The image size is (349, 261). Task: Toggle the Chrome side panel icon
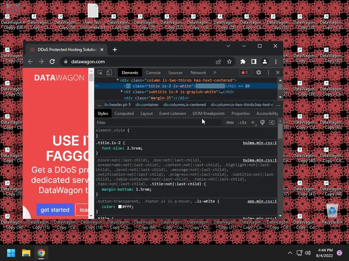tap(254, 62)
